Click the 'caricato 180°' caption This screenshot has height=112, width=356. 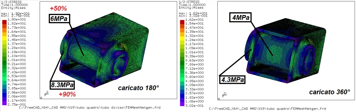click(139, 88)
